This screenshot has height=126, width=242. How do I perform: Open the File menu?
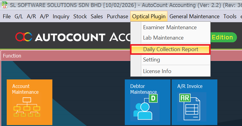point(7,16)
